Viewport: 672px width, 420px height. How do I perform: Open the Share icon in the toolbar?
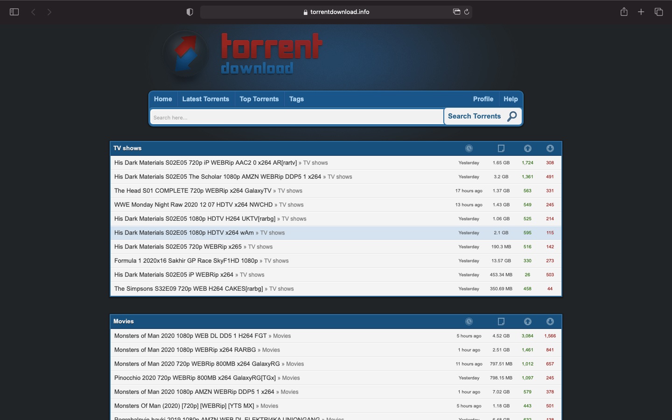(624, 12)
